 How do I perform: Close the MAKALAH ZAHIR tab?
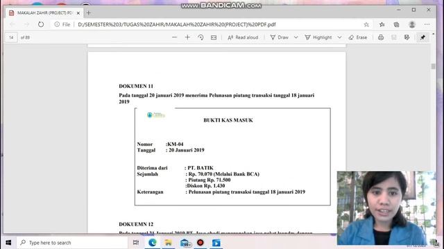(x=78, y=13)
